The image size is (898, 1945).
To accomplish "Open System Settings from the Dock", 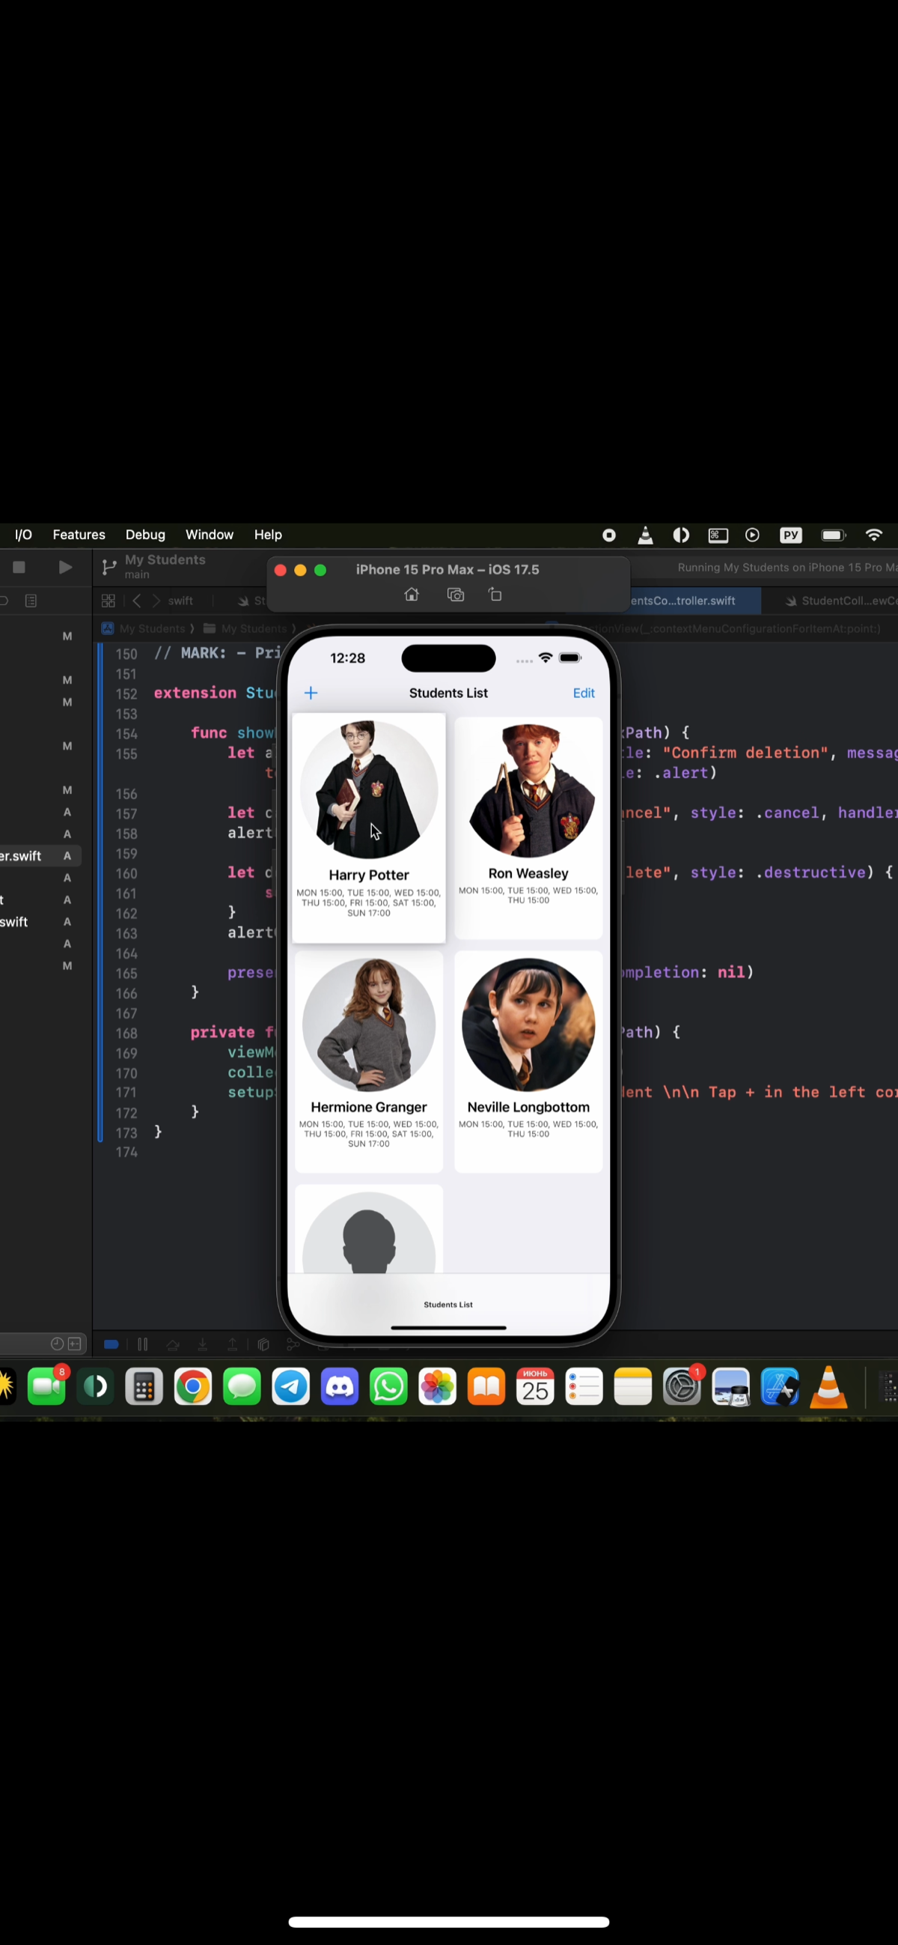I will pyautogui.click(x=682, y=1386).
